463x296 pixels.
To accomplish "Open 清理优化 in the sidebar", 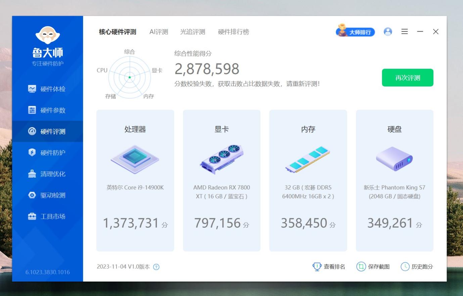I will 47,174.
